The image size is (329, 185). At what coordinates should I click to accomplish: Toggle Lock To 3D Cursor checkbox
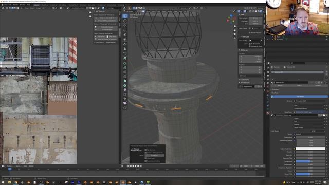250,44
